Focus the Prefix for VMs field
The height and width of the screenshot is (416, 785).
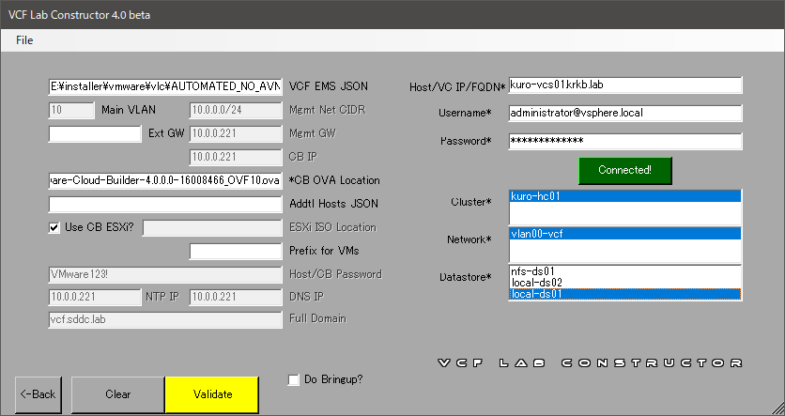pos(236,251)
